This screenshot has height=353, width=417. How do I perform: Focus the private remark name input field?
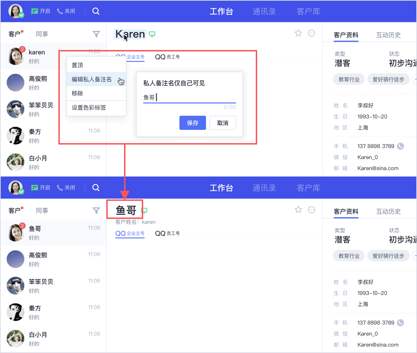[189, 97]
